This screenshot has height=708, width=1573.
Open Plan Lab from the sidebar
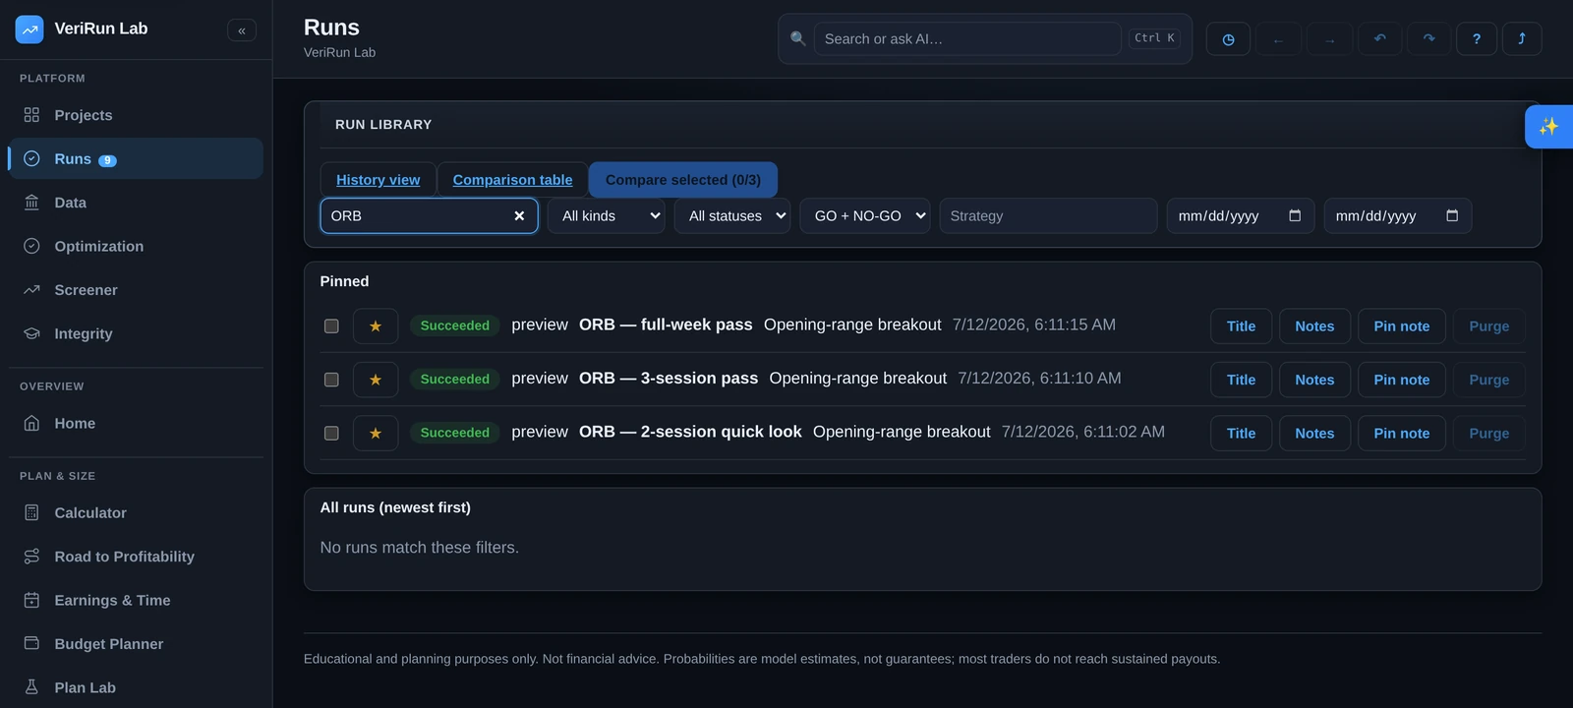tap(136, 687)
